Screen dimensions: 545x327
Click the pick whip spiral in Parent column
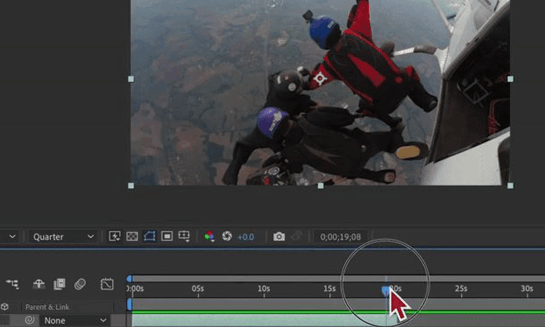(x=30, y=320)
